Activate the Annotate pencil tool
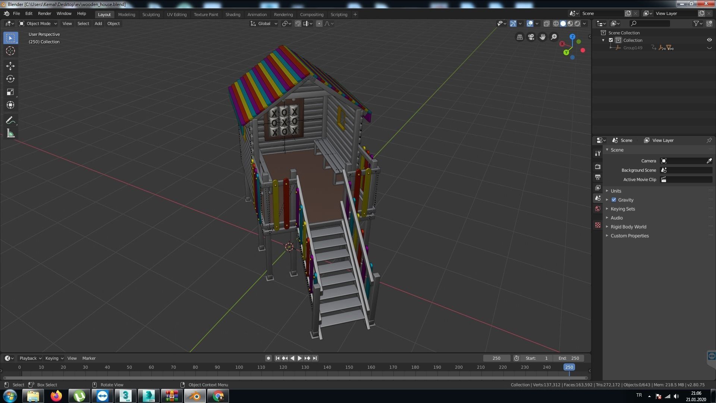 point(10,120)
